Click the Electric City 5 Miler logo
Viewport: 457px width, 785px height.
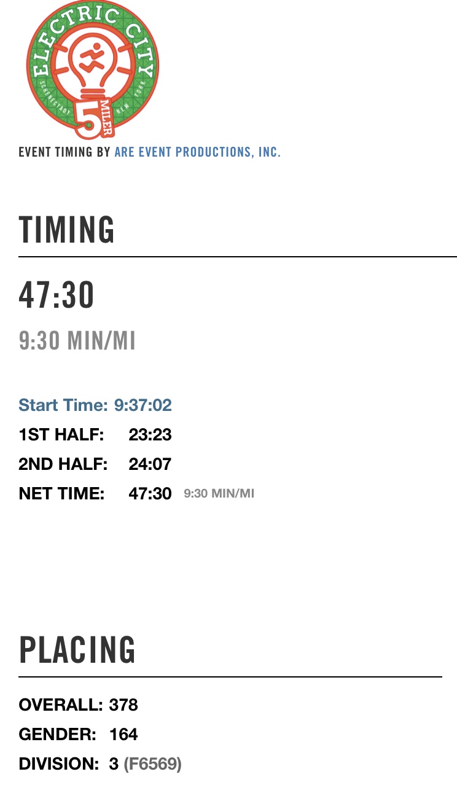[x=92, y=69]
